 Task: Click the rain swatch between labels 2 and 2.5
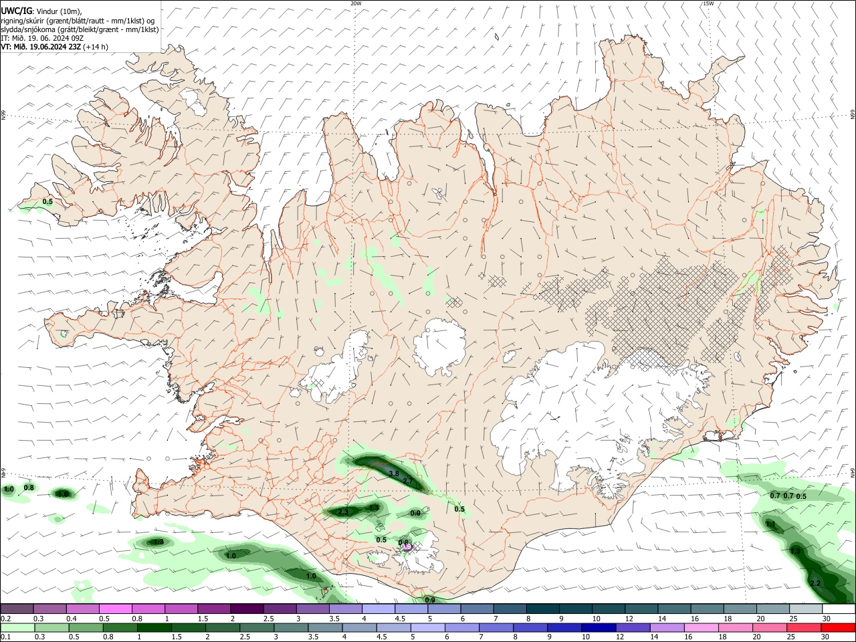[x=223, y=627]
